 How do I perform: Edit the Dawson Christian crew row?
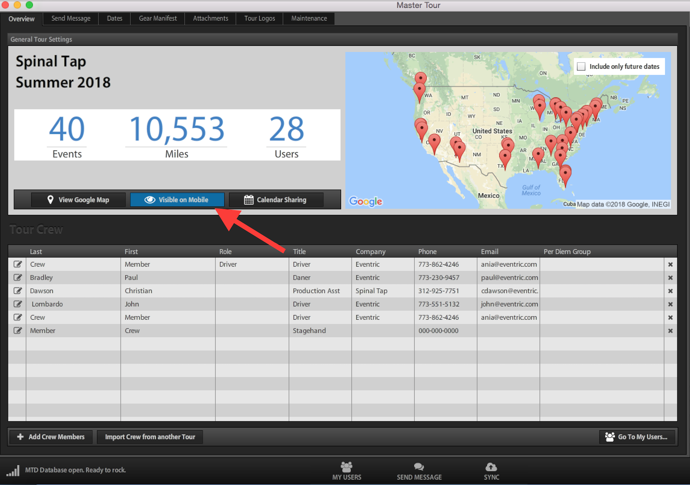click(18, 291)
